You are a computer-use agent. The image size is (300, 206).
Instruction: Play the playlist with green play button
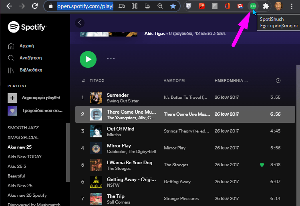(88, 59)
